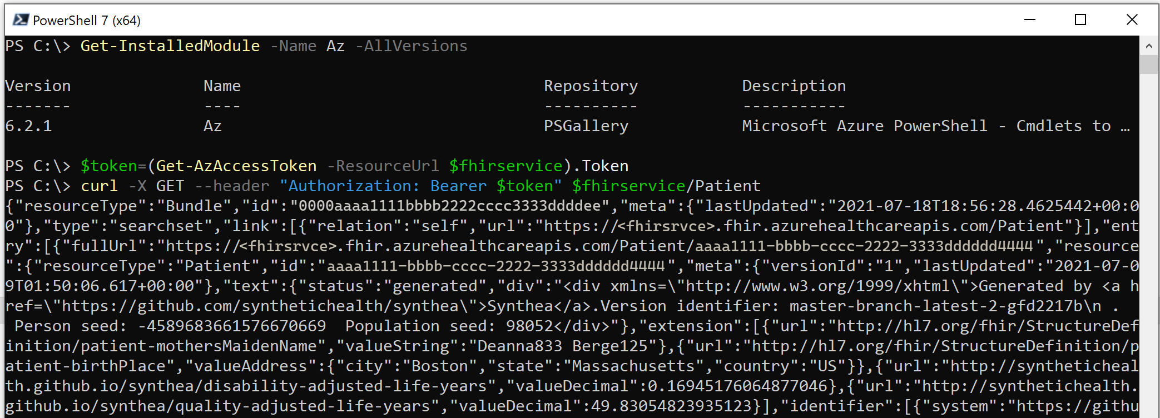Click the 'Get-AzAccessToken' cmdlet text
The width and height of the screenshot is (1160, 418).
tap(236, 166)
